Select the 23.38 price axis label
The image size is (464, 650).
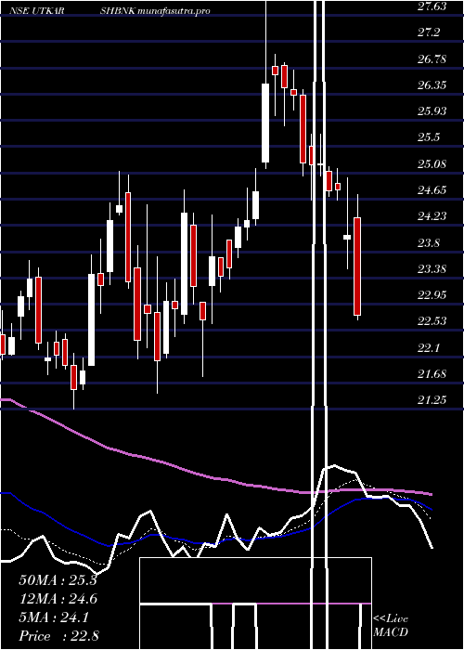(x=432, y=268)
